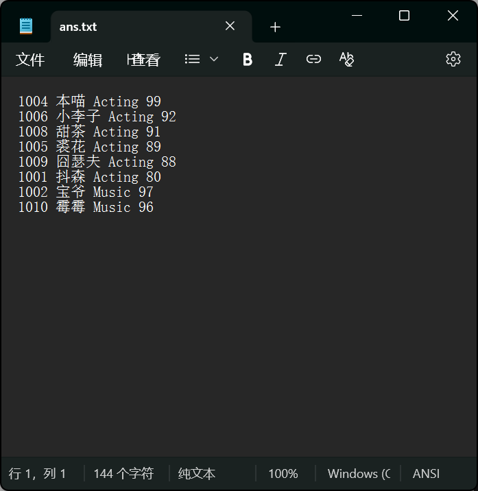Maximize the Notepad window
The image size is (478, 491).
[x=404, y=15]
